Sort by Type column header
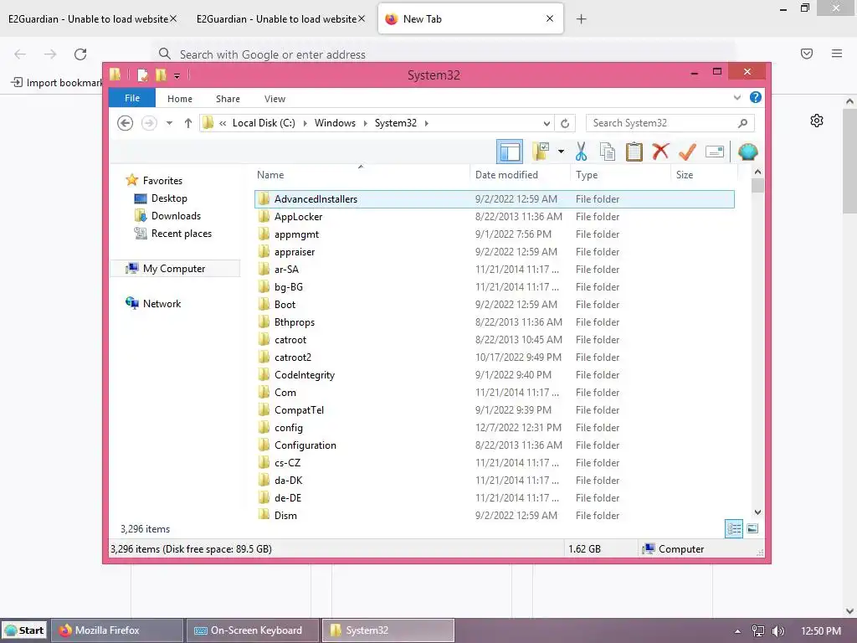The image size is (857, 643). pyautogui.click(x=620, y=174)
